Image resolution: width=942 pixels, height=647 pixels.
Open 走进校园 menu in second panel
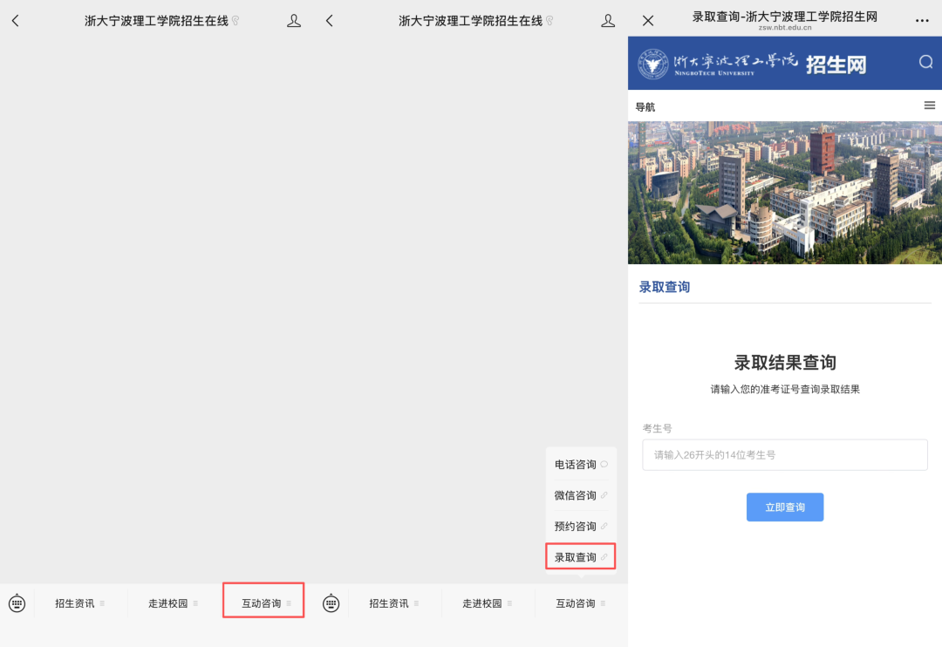click(488, 603)
